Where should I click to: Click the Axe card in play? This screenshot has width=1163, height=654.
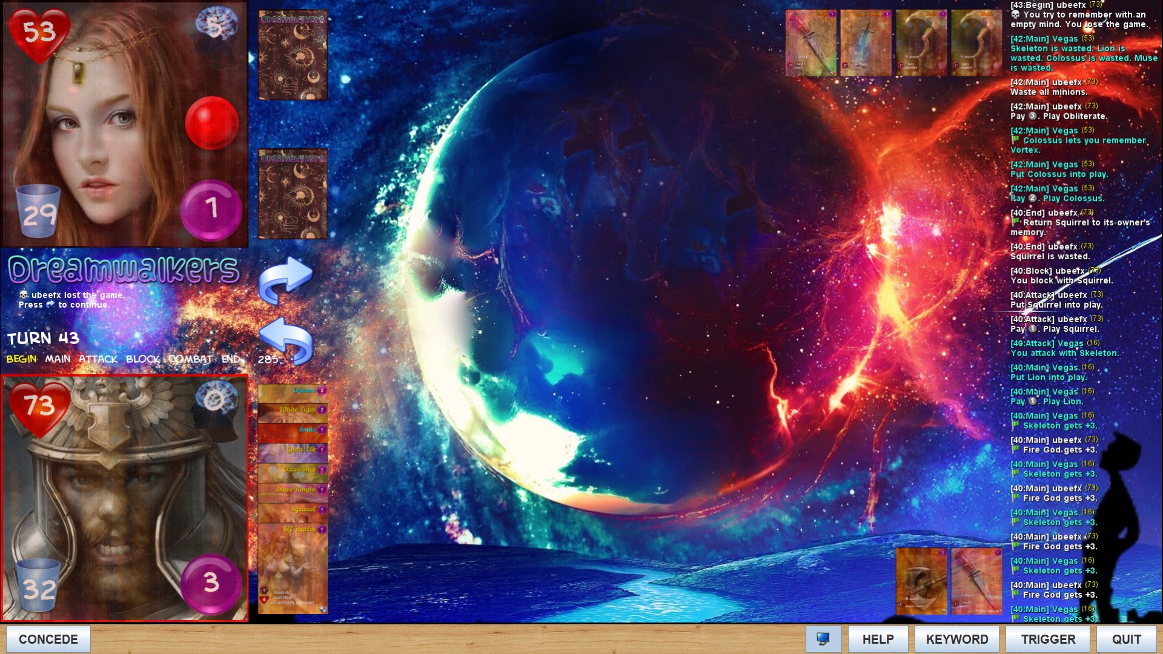click(x=921, y=581)
